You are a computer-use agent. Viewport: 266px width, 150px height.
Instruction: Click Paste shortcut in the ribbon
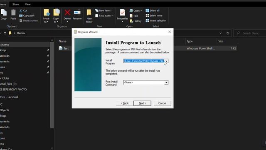tap(29, 20)
